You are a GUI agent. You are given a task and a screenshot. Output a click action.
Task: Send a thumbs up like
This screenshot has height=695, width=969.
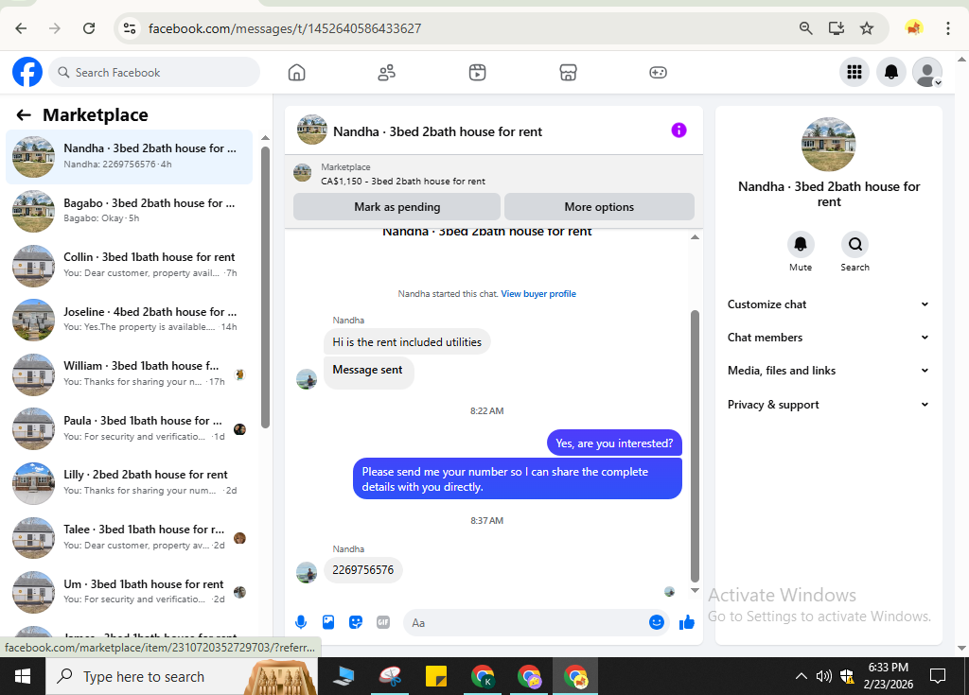pyautogui.click(x=687, y=622)
